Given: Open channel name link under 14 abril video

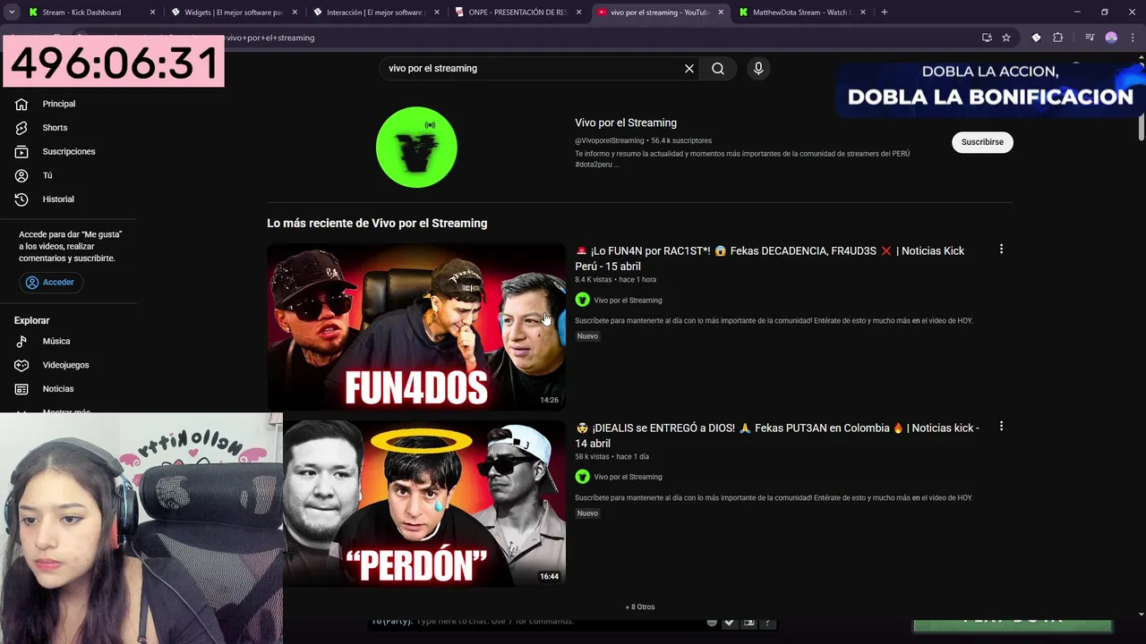Looking at the screenshot, I should click(628, 477).
